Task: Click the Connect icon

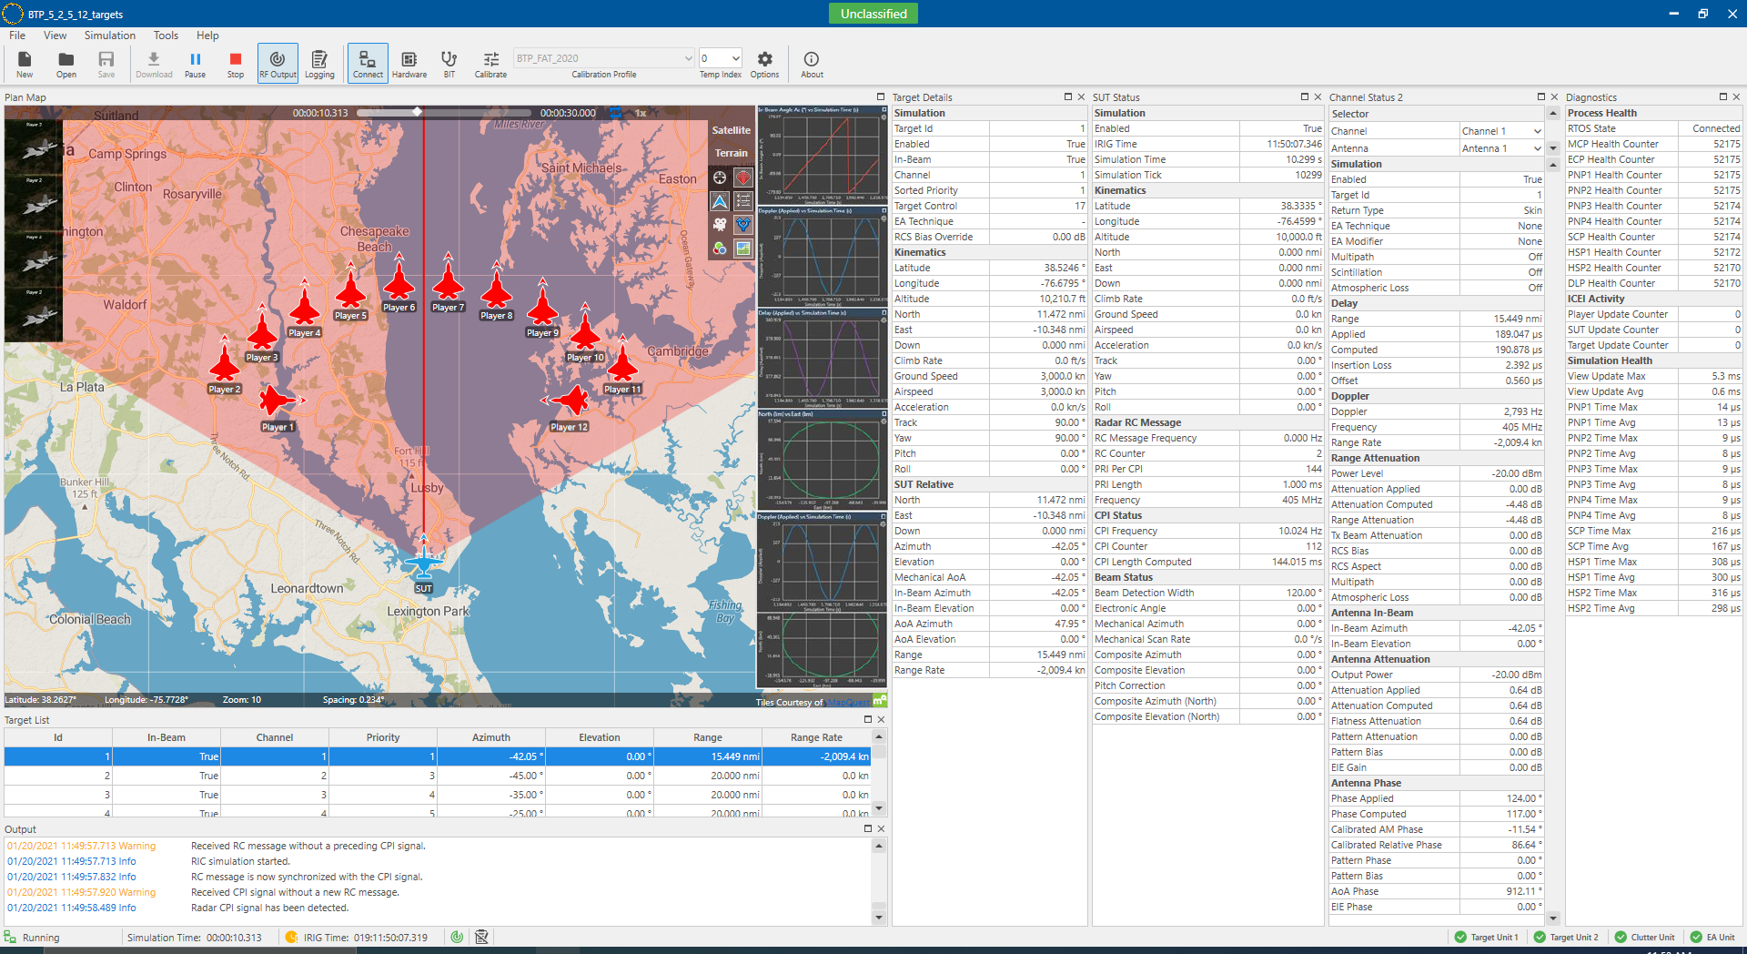Action: 367,62
